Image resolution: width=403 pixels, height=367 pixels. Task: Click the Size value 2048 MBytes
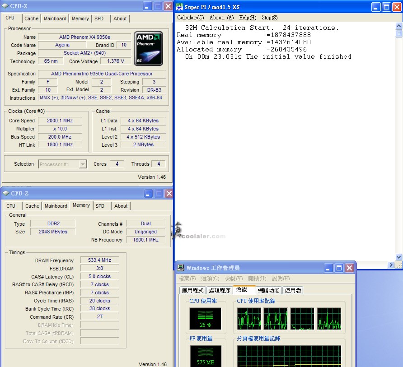coord(53,232)
